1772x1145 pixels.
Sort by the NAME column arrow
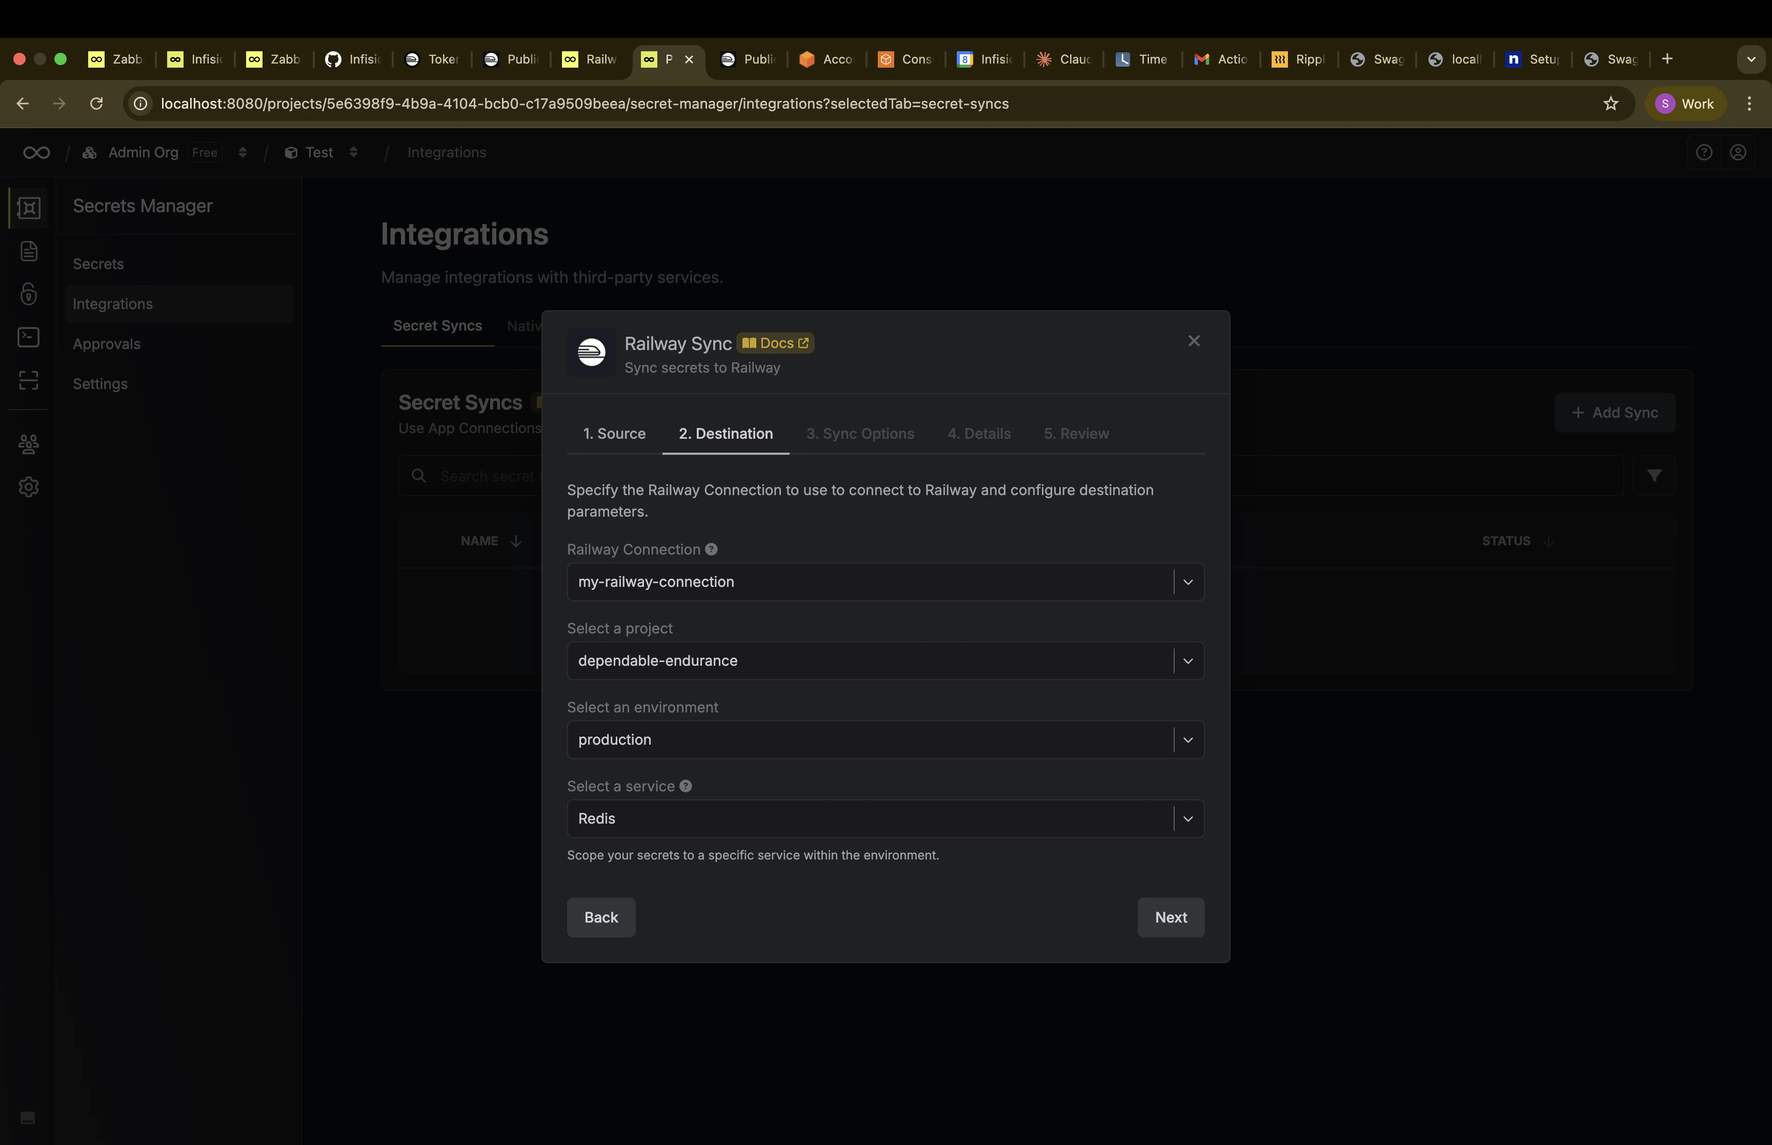515,541
